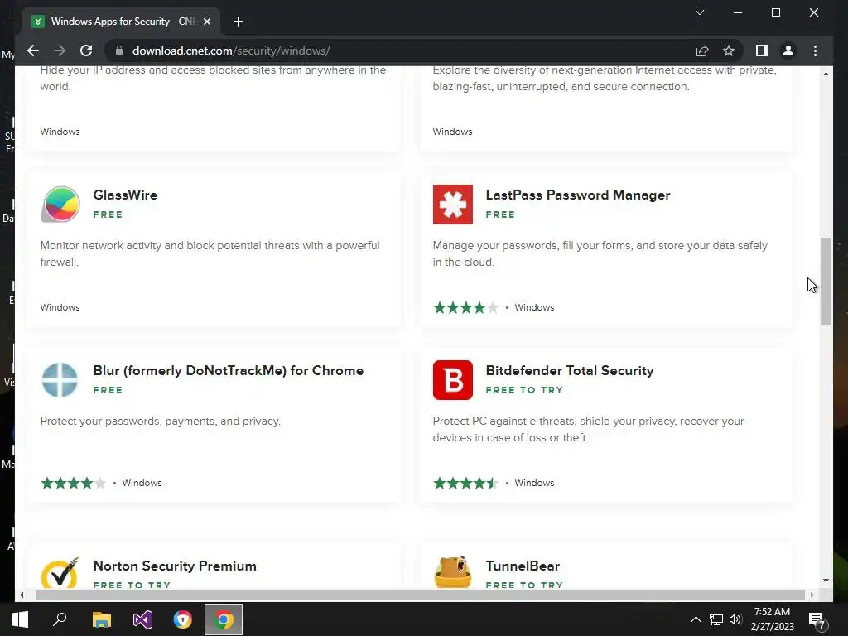The image size is (848, 636).
Task: Click the scroll left arrow
Action: tap(22, 595)
